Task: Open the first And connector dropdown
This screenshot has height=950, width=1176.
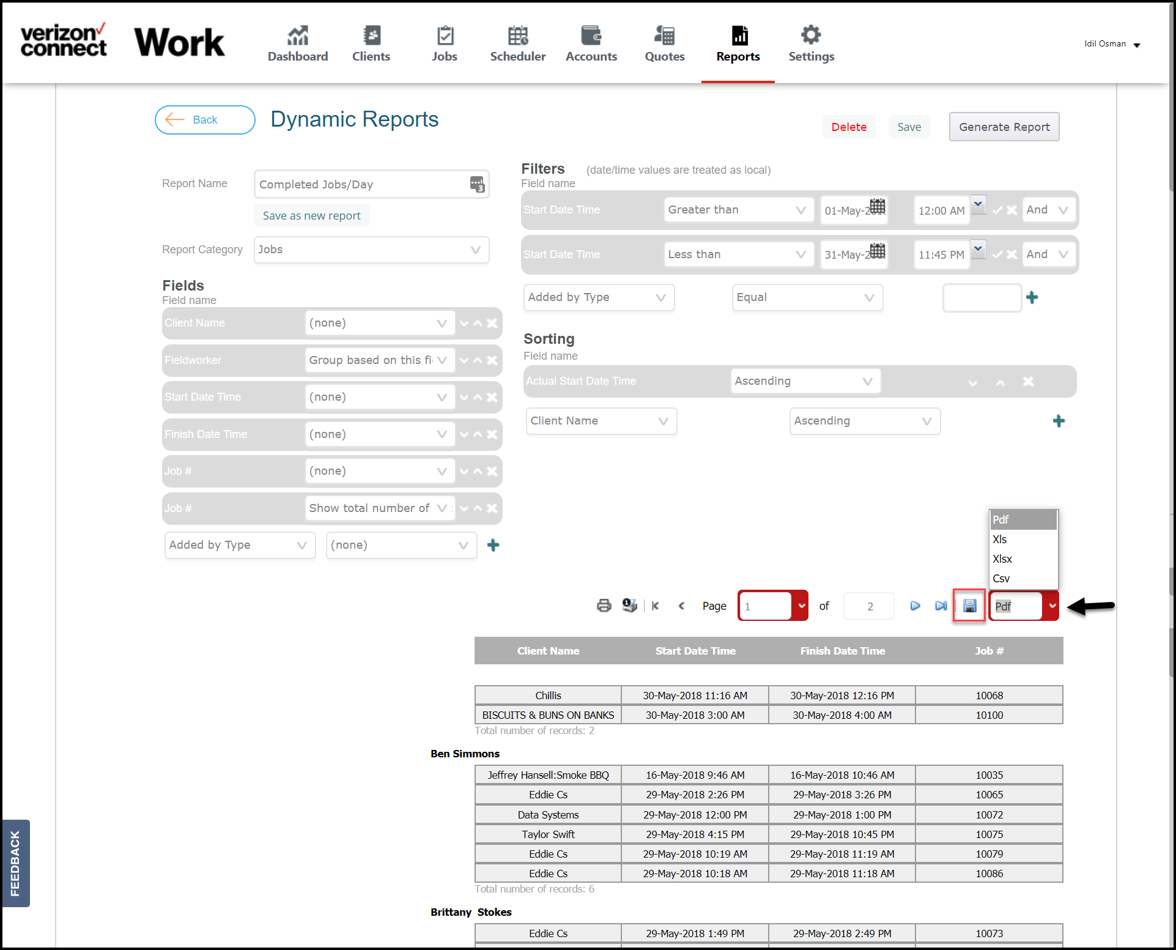Action: coord(1048,210)
